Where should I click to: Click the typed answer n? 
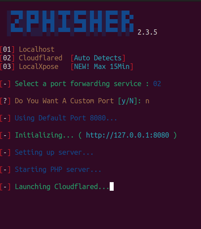[x=147, y=101]
